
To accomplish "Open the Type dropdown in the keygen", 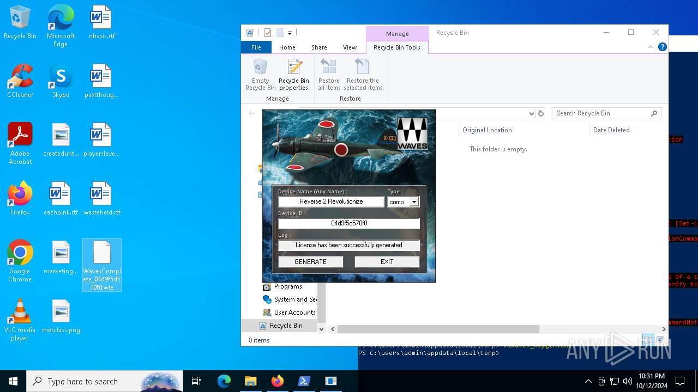I will coord(414,202).
